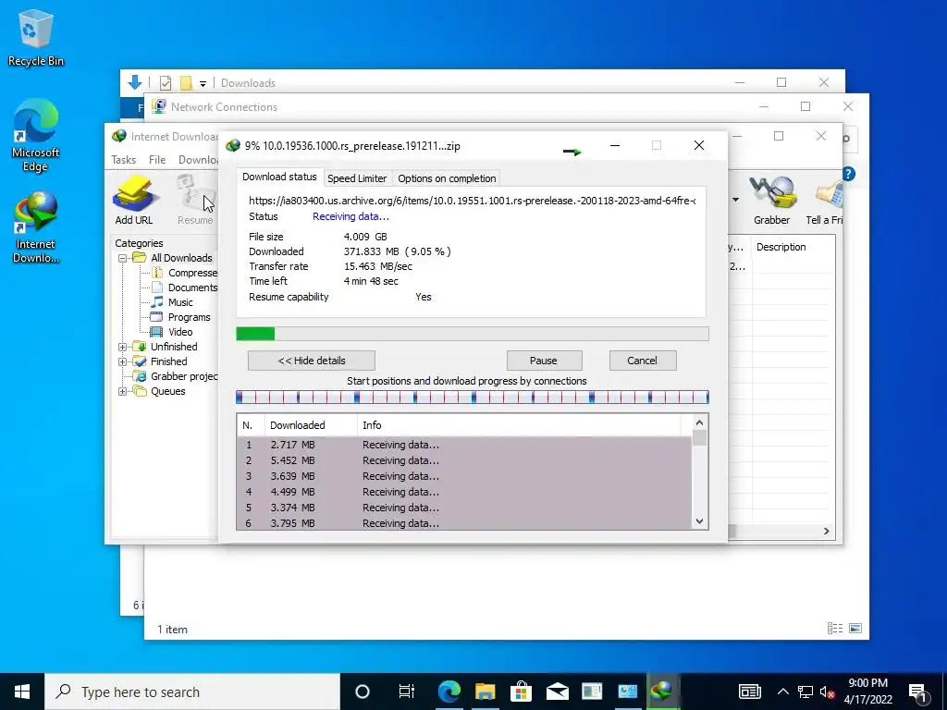Image resolution: width=947 pixels, height=710 pixels.
Task: Switch Downloads window to large icons view
Action: 855,629
